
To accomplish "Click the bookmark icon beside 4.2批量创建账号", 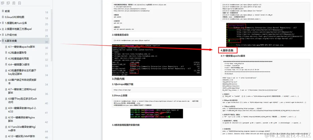I will pos(6,53).
